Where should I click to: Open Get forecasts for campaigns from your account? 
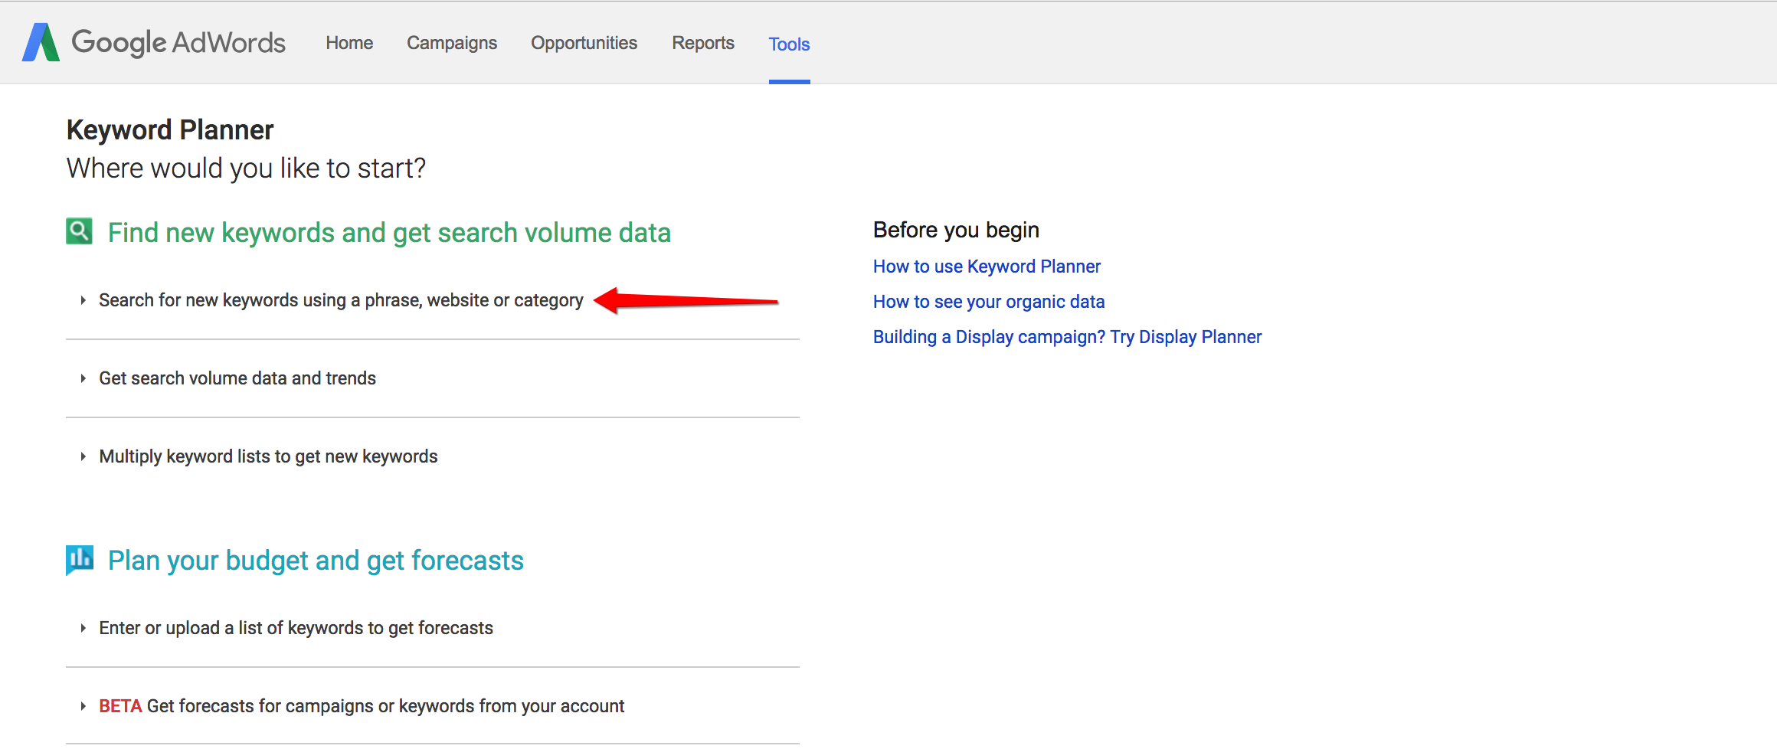tap(385, 706)
